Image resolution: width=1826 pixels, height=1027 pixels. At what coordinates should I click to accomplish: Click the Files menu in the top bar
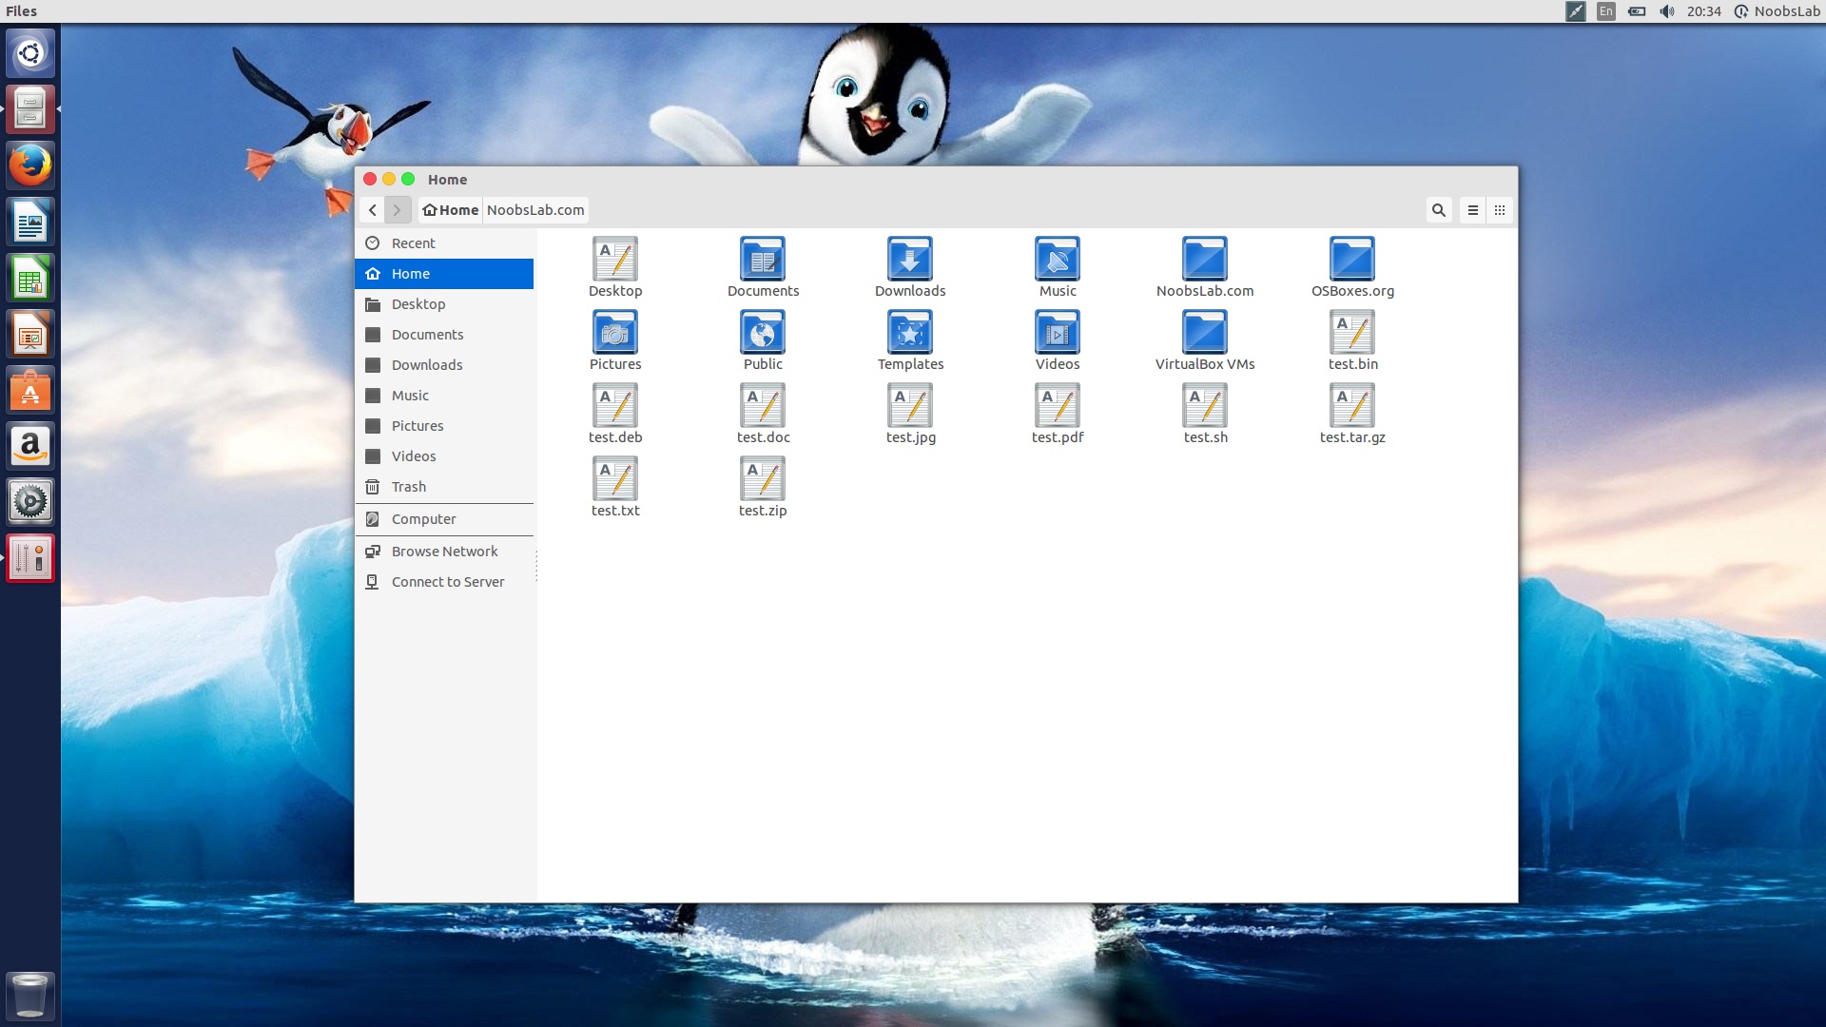[20, 11]
